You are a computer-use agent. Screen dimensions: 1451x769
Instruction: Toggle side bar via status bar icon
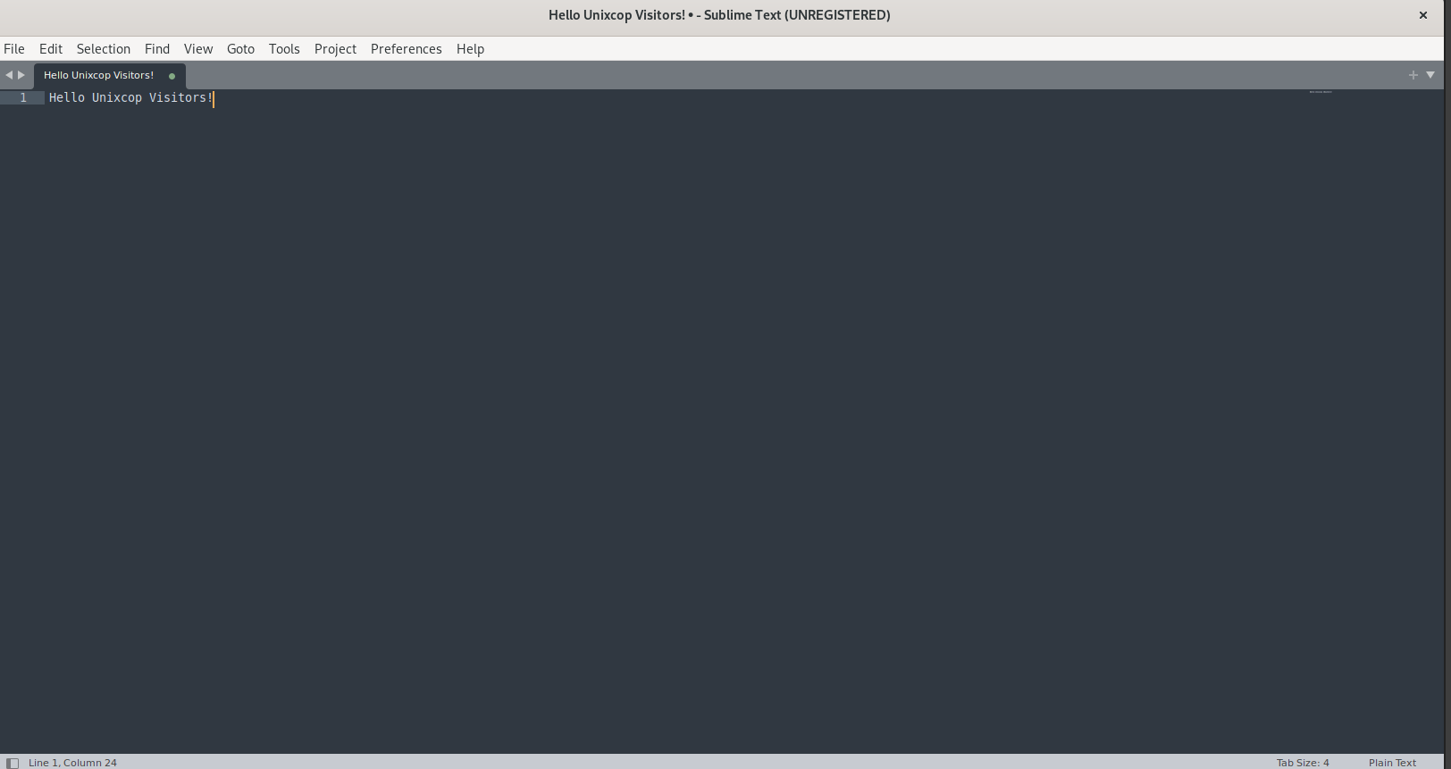coord(13,763)
